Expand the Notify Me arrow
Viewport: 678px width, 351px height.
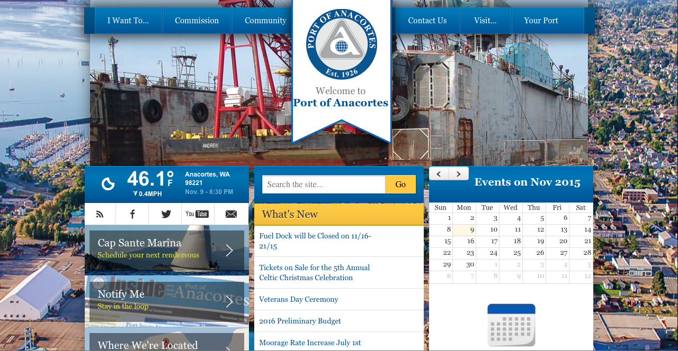point(229,302)
